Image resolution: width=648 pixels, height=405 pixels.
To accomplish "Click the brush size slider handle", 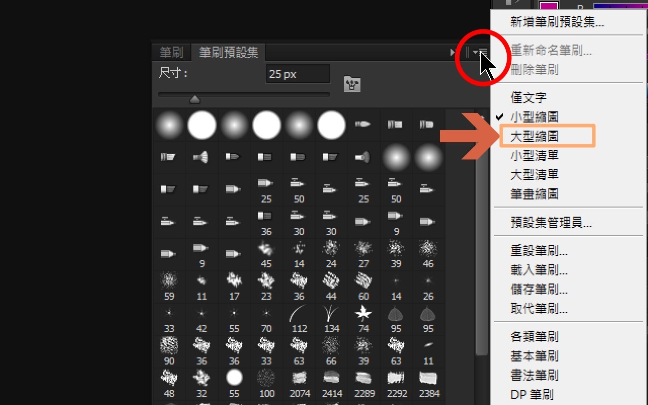I will (x=194, y=100).
